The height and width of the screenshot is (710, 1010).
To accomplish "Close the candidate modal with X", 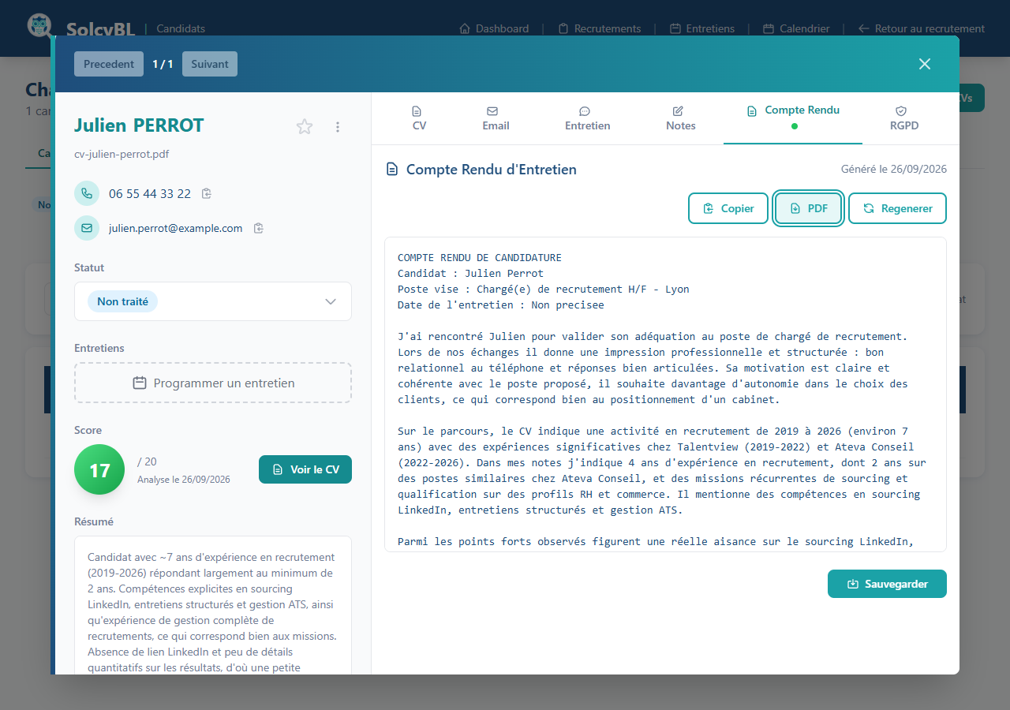I will 925,64.
